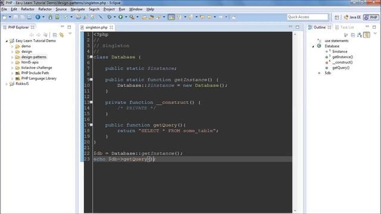
Task: Open the Outline view menu arrow
Action: coord(375,34)
